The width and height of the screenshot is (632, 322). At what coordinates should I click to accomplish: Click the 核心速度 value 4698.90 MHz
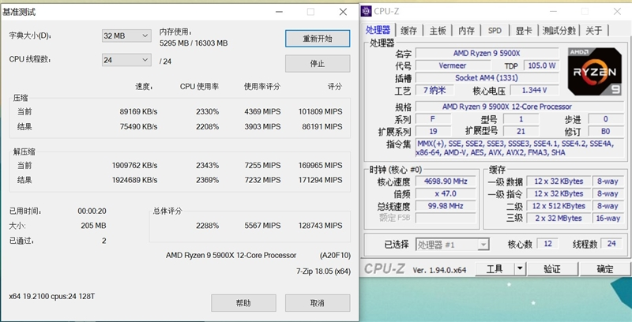(446, 182)
